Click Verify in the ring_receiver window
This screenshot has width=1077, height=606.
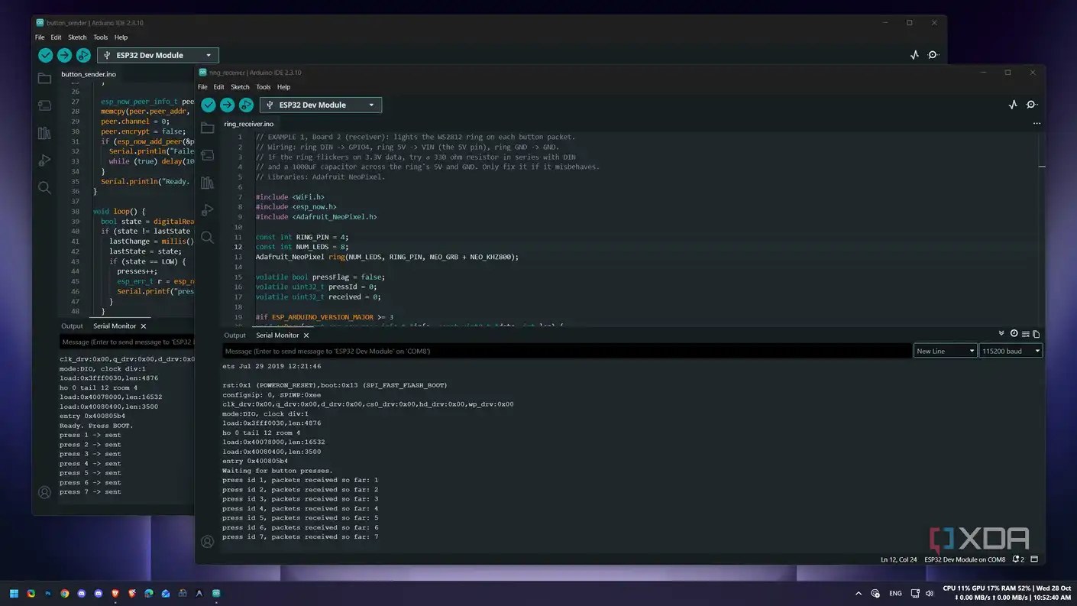209,105
